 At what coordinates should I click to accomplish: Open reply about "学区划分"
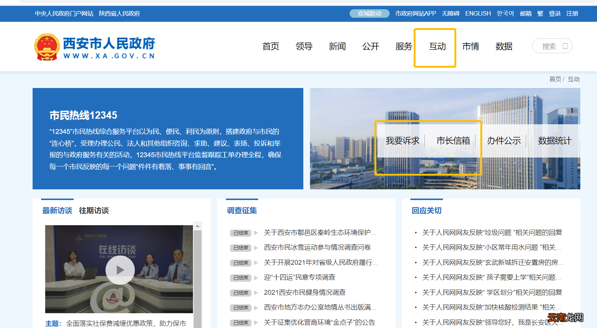point(492,293)
